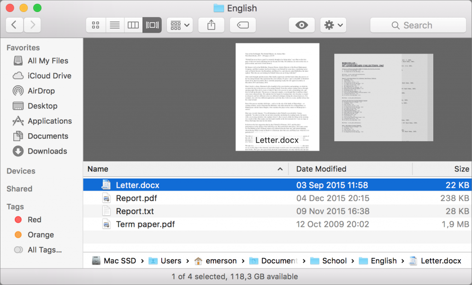The width and height of the screenshot is (472, 285).
Task: Navigate back with the left arrow
Action: (14, 25)
